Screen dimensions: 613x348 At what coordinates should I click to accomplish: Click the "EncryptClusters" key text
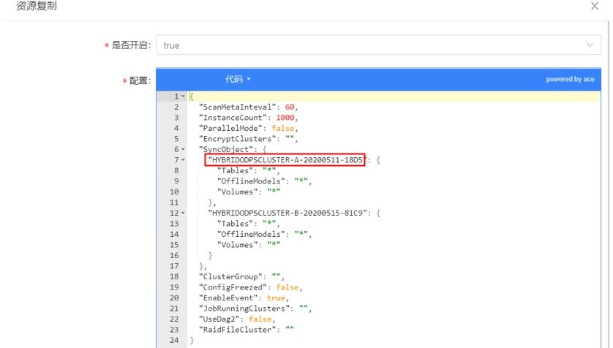[x=237, y=139]
